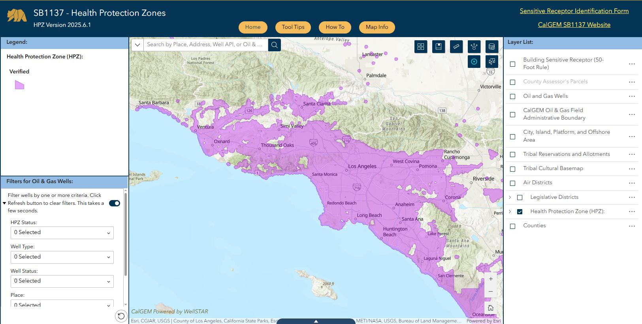
Task: Open the HPZ Status dropdown
Action: click(x=62, y=232)
